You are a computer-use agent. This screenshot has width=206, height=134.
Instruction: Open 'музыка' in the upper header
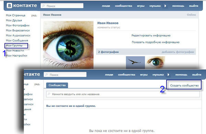[x=155, y=6]
